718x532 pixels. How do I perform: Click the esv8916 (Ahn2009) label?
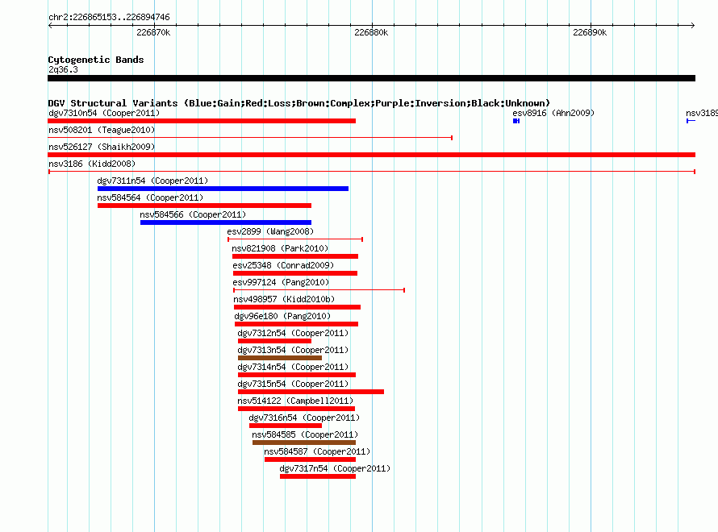553,113
